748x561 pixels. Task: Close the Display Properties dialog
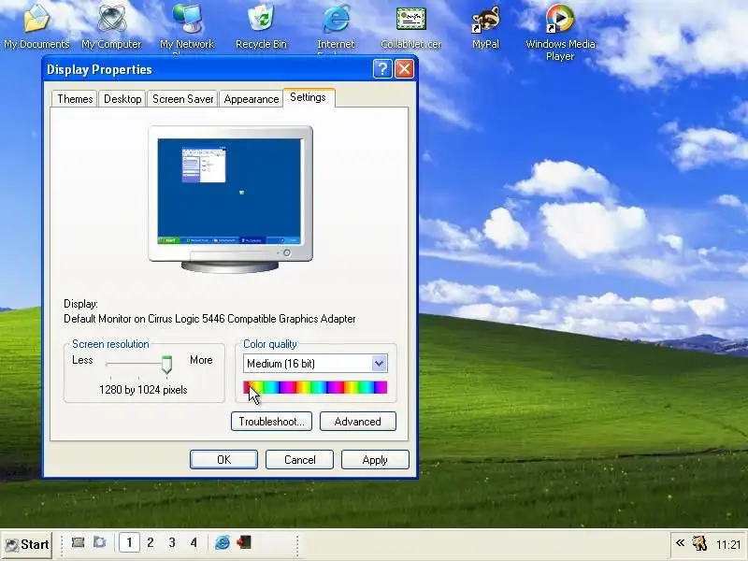click(x=404, y=69)
